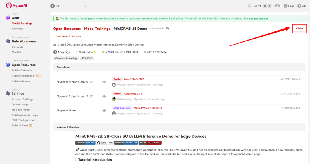
Task: Click the Open Resources heading in sidebar
Action: pyautogui.click(x=24, y=65)
